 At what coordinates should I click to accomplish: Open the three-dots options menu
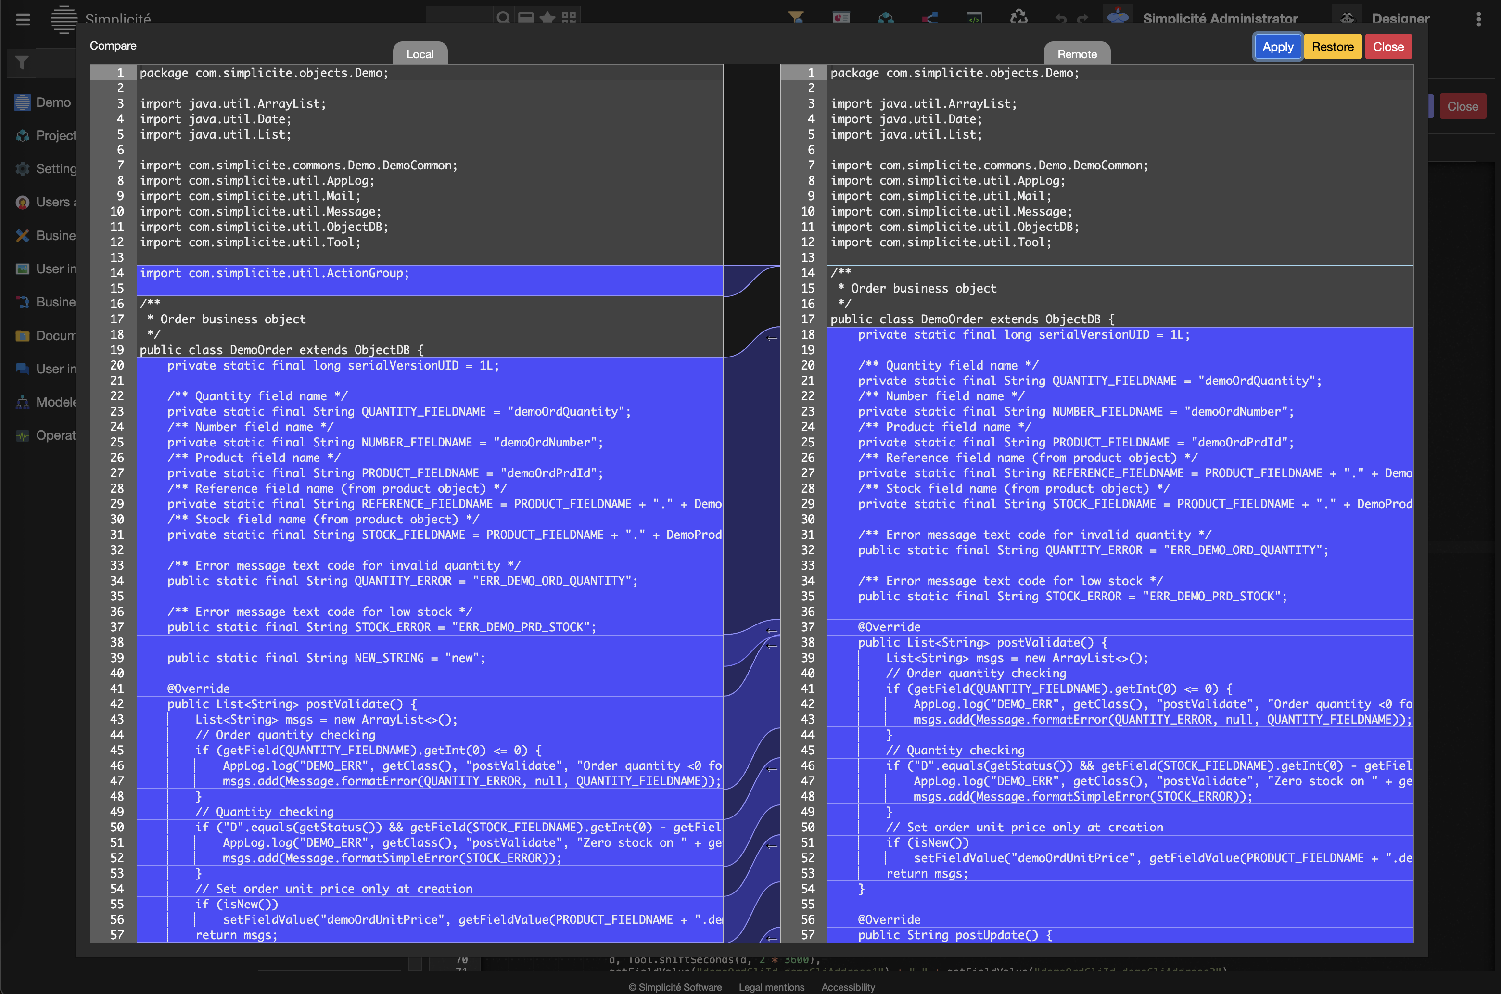point(1478,19)
